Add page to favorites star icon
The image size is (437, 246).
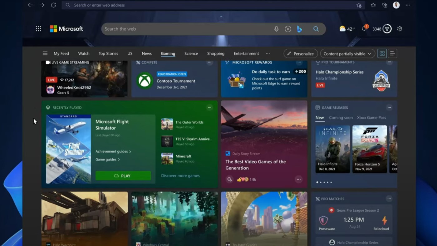pos(359,5)
